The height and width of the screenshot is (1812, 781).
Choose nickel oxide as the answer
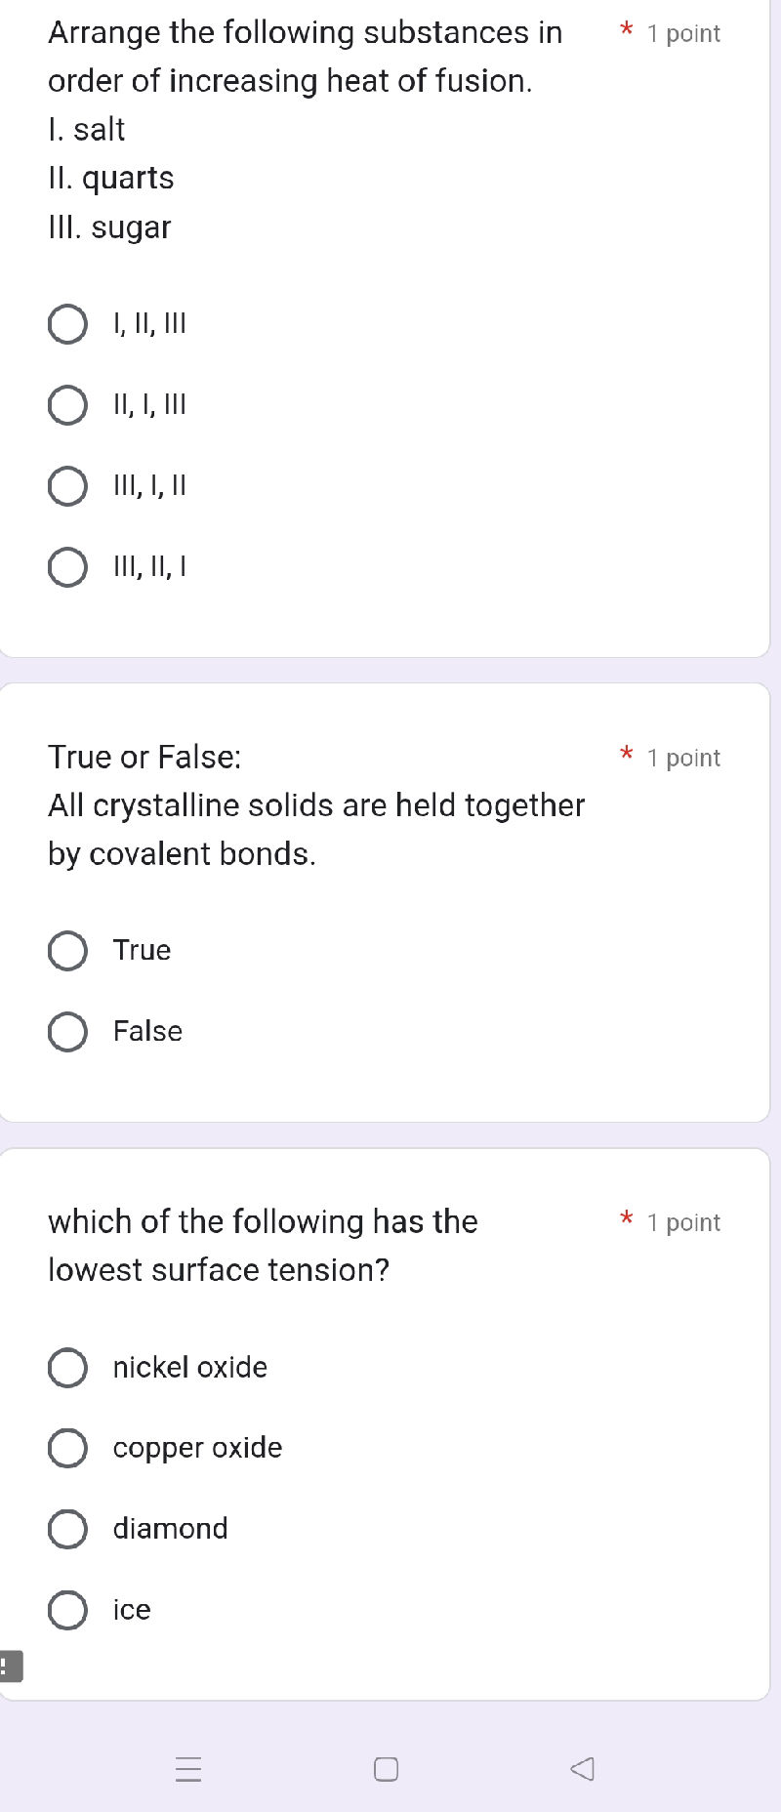point(67,1368)
